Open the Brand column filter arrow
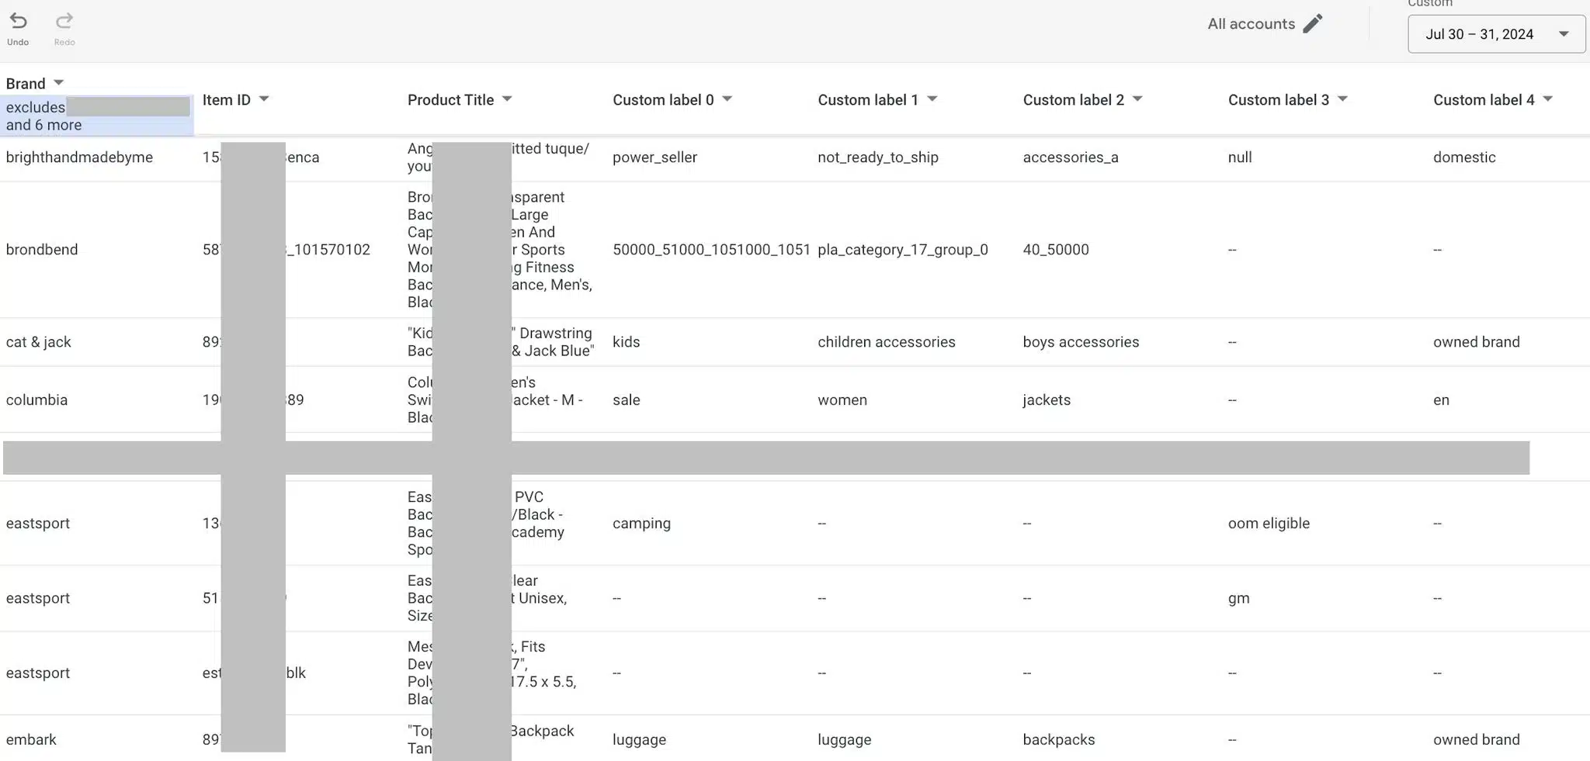 58,83
